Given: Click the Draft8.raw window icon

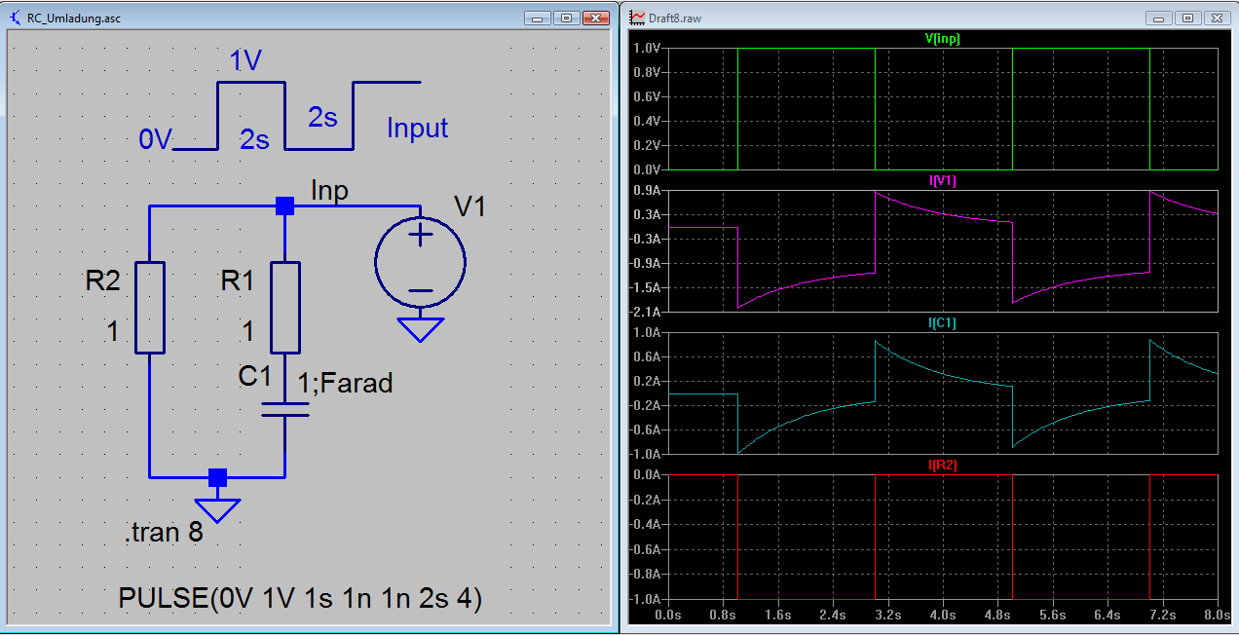Looking at the screenshot, I should 637,18.
